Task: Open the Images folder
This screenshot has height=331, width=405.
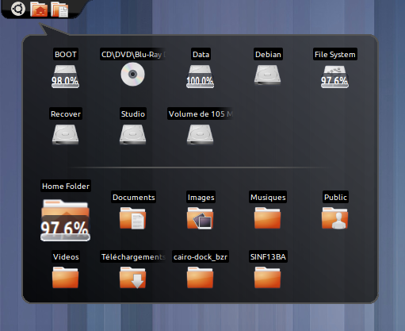Action: pyautogui.click(x=200, y=218)
